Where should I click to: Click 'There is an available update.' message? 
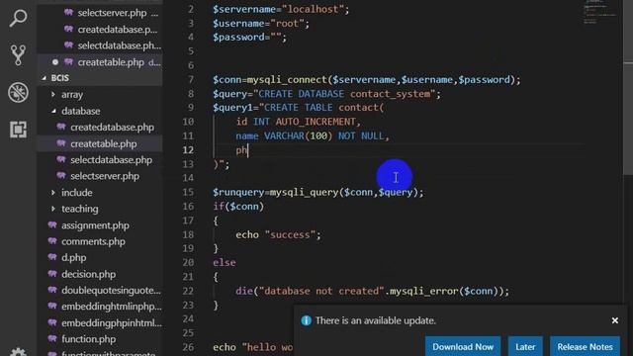pos(376,320)
